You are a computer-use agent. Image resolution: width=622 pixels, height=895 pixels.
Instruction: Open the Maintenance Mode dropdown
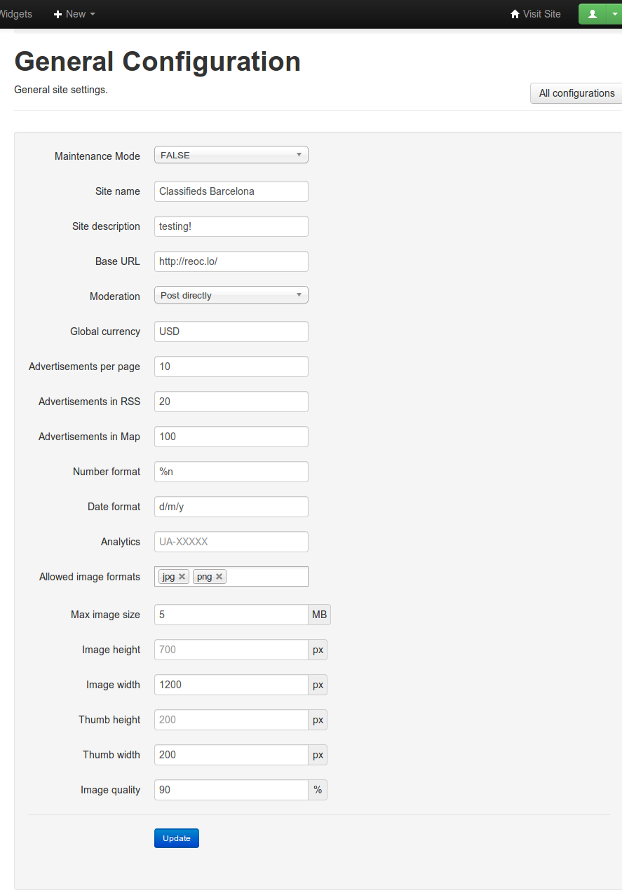tap(231, 156)
